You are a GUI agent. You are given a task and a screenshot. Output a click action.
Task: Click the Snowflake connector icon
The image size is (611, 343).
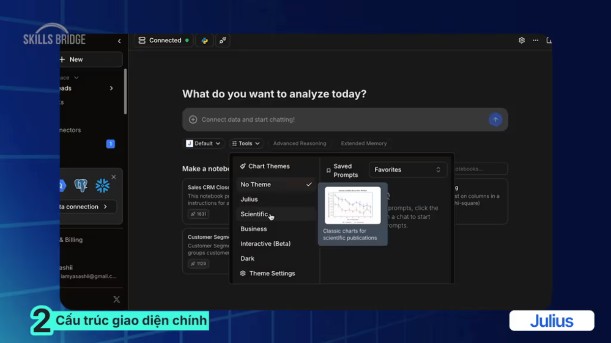pyautogui.click(x=102, y=185)
